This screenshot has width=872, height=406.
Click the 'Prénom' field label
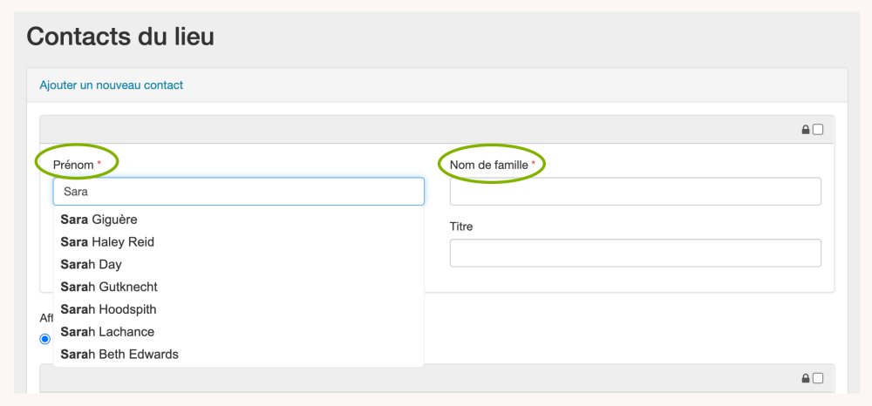coord(73,164)
